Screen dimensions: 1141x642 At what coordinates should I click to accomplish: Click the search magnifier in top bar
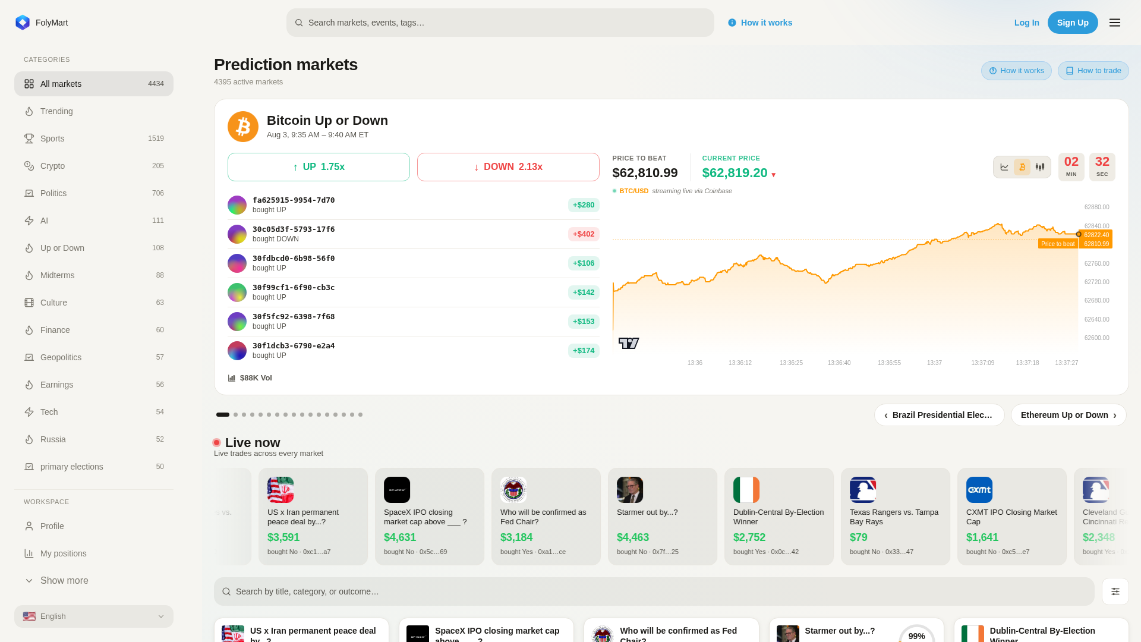coord(299,23)
